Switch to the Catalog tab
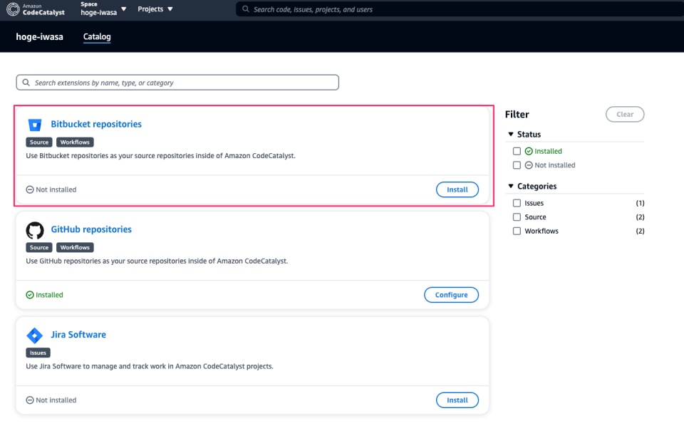Viewport: 684px width, 448px height. tap(96, 36)
